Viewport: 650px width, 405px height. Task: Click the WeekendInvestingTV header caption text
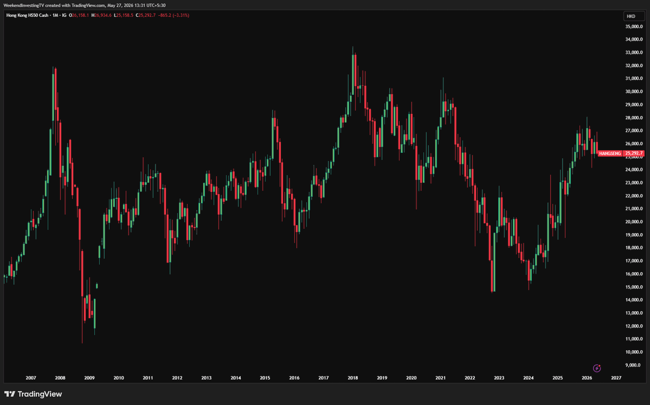pos(85,5)
